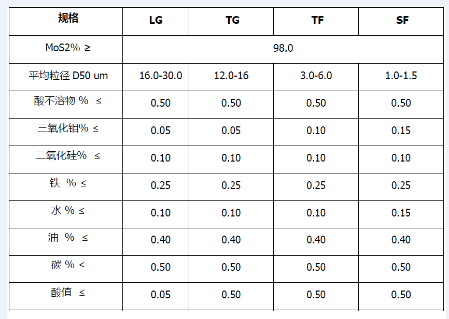Select the LG column header

point(156,21)
